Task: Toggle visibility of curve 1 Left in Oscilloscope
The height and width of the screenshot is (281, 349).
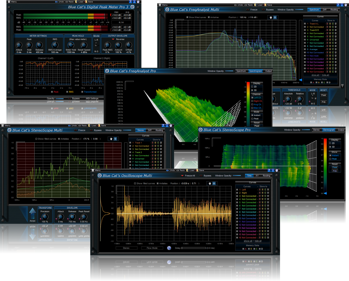Action: point(237,190)
